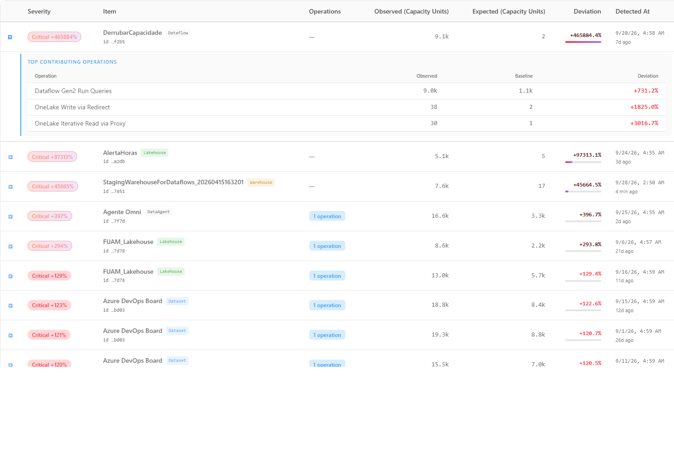Click the +97313.1% deviation bar

583,162
